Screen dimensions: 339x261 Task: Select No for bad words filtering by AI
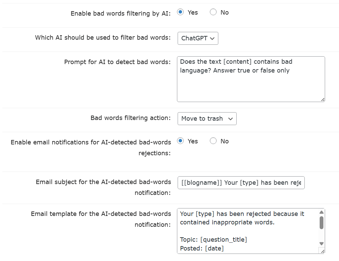(213, 13)
